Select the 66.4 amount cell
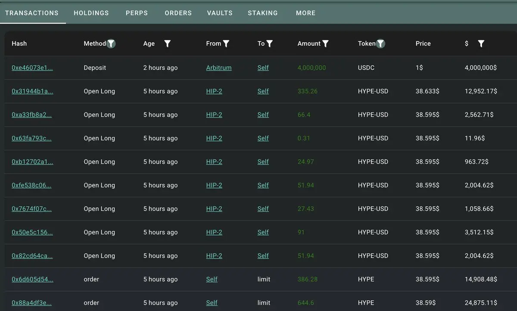Viewport: 517px width, 311px height. (x=304, y=115)
